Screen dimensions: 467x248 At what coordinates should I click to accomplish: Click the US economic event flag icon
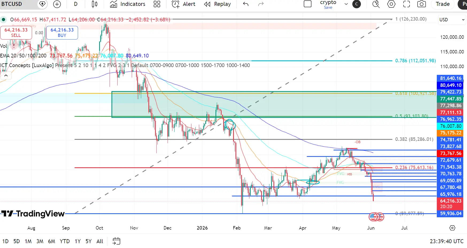click(373, 217)
